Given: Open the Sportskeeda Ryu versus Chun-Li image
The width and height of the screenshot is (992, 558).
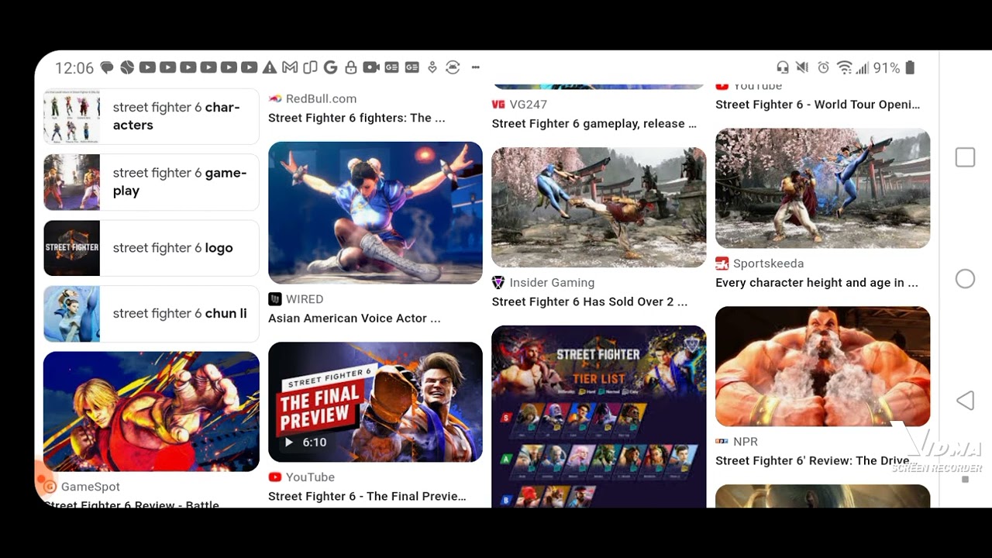Looking at the screenshot, I should point(822,188).
